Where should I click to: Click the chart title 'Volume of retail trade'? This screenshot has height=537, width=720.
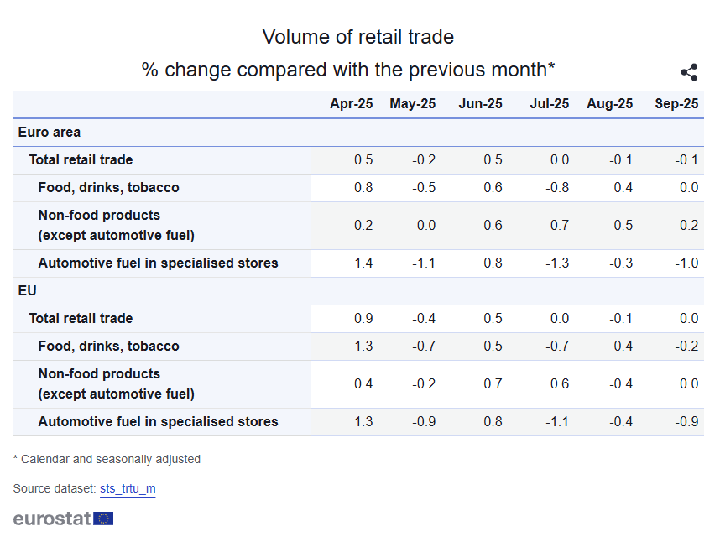click(x=357, y=37)
